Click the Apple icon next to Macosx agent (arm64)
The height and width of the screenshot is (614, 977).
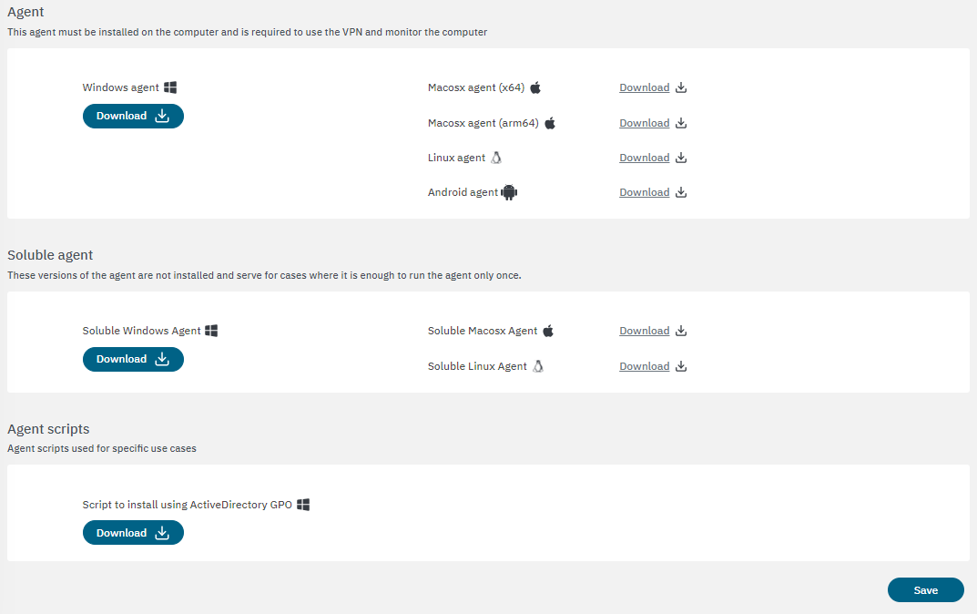coord(550,123)
